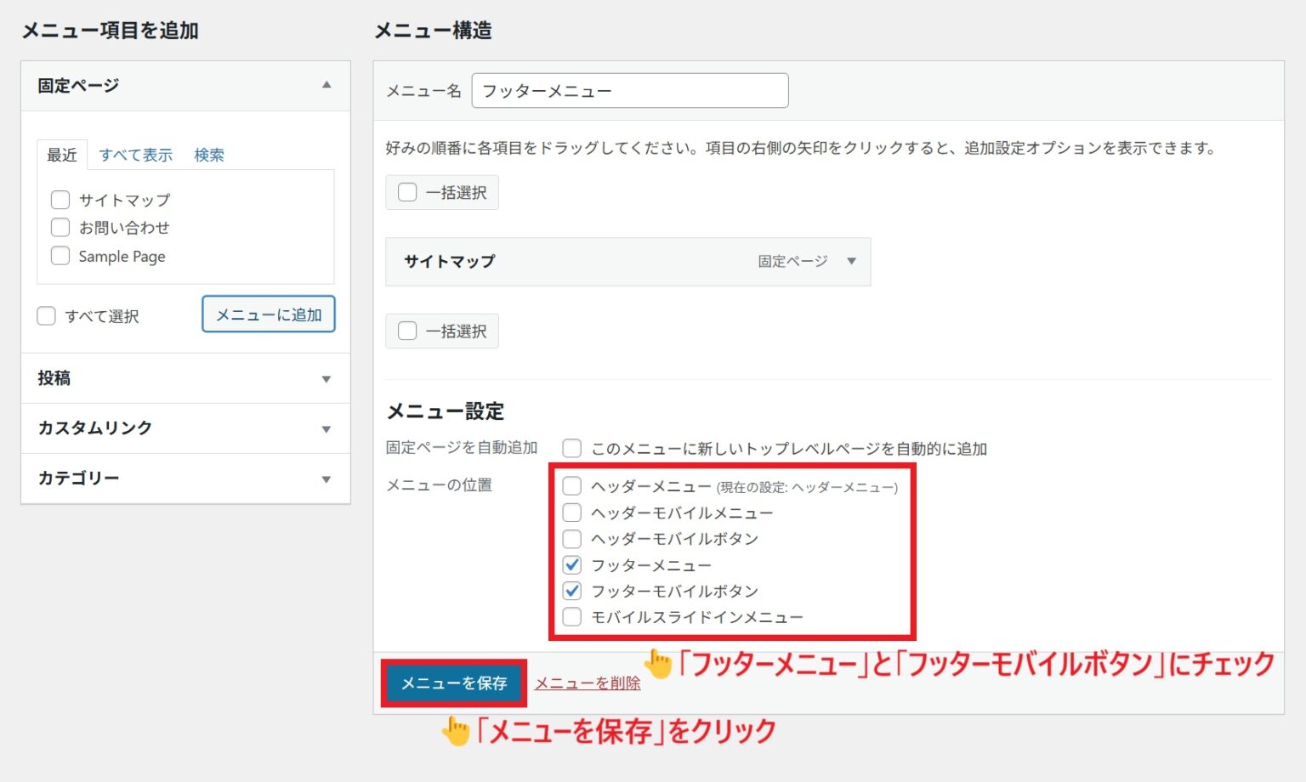The image size is (1306, 782).
Task: Check the ヘッダーメニュー position checkbox
Action: [572, 486]
